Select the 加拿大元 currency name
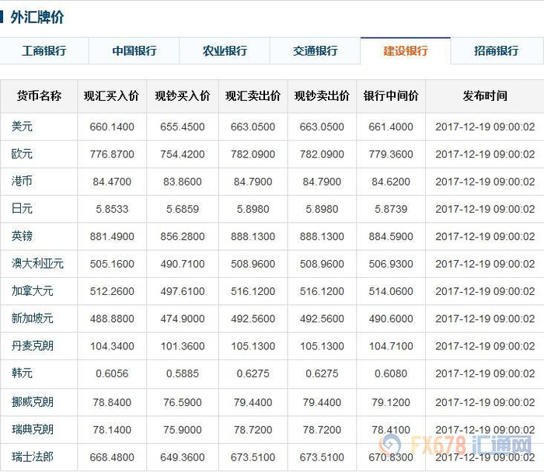Viewport: 544px width, 472px height. (x=33, y=291)
